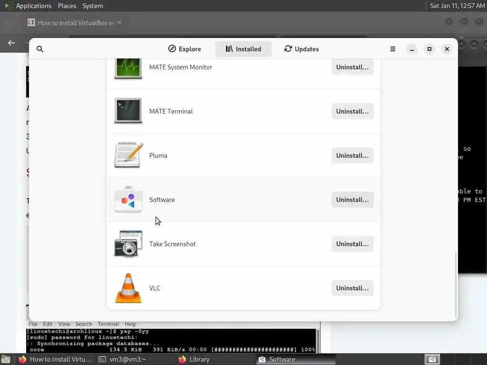Uninstall MATE Terminal
Image resolution: width=487 pixels, height=365 pixels.
(x=352, y=111)
